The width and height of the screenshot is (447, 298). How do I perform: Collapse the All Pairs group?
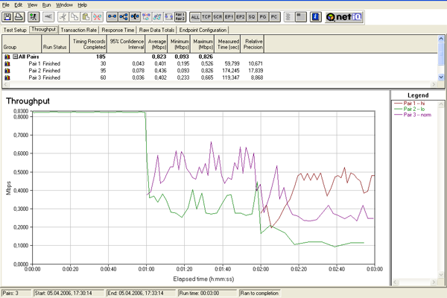pyautogui.click(x=16, y=57)
